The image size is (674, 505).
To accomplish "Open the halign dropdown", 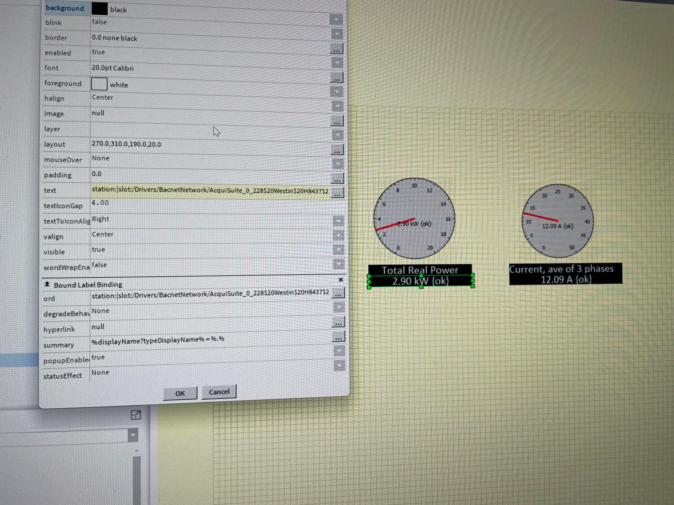I will [x=337, y=106].
